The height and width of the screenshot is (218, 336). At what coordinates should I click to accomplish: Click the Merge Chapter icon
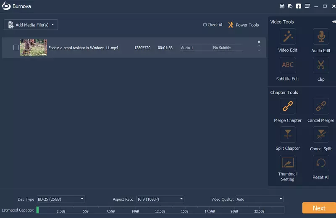(288, 106)
